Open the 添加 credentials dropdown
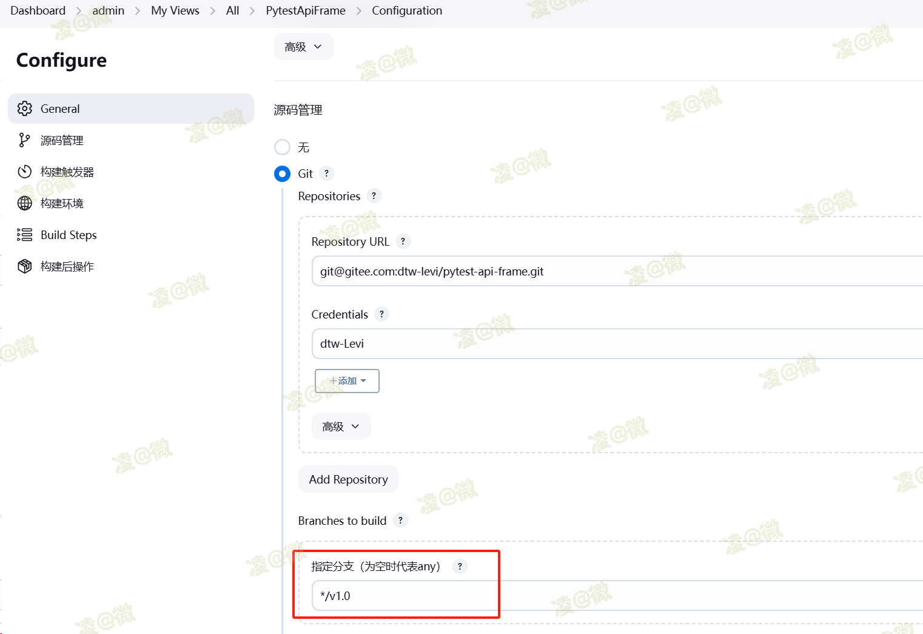The height and width of the screenshot is (634, 923). (347, 381)
